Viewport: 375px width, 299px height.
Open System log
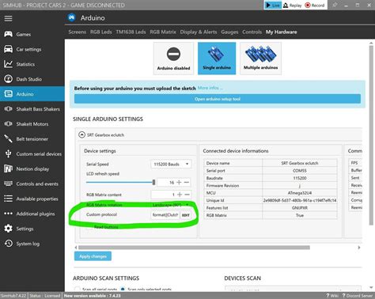tap(32, 244)
